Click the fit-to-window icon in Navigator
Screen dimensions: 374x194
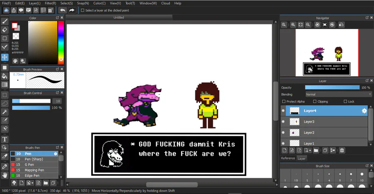[300, 25]
